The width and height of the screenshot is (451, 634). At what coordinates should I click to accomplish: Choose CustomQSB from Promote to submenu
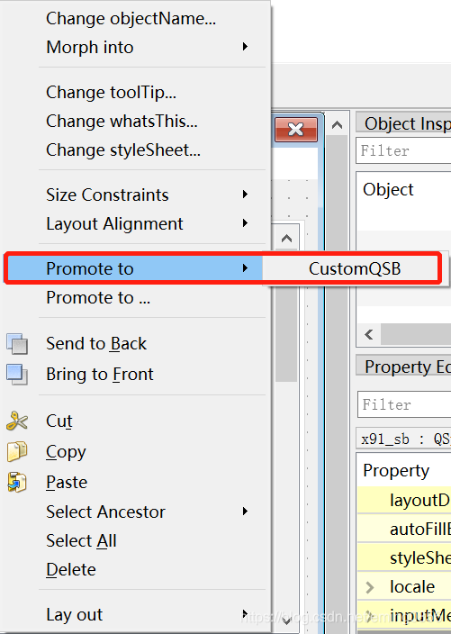(355, 269)
